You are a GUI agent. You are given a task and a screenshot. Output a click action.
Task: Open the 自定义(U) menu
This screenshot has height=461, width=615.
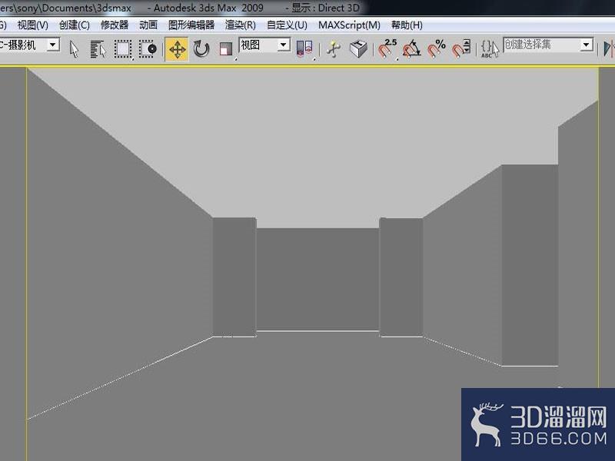287,25
